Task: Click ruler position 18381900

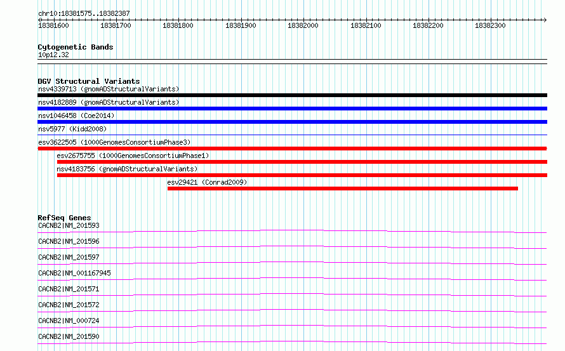Action: pos(241,25)
